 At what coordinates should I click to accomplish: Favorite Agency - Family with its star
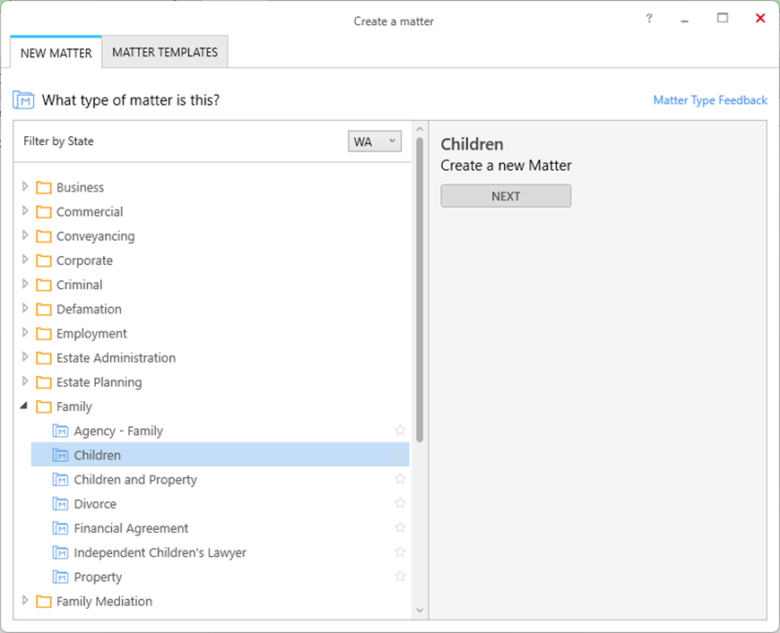point(400,431)
